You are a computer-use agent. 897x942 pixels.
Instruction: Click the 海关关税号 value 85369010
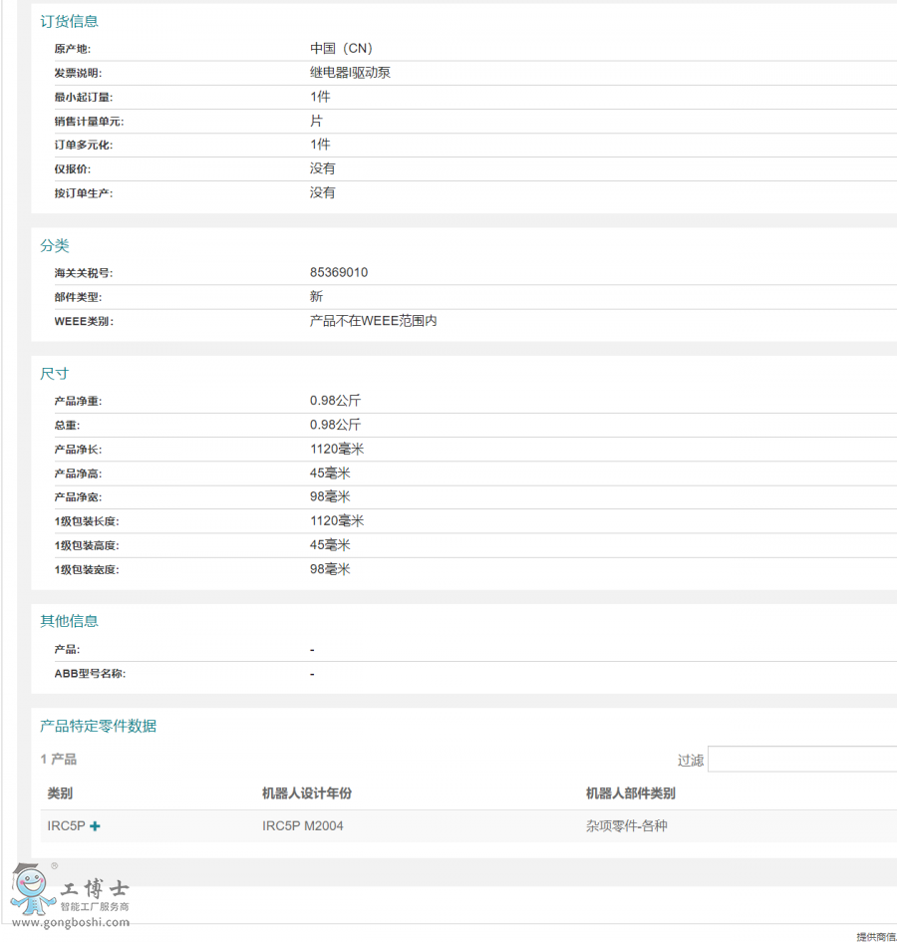[340, 272]
